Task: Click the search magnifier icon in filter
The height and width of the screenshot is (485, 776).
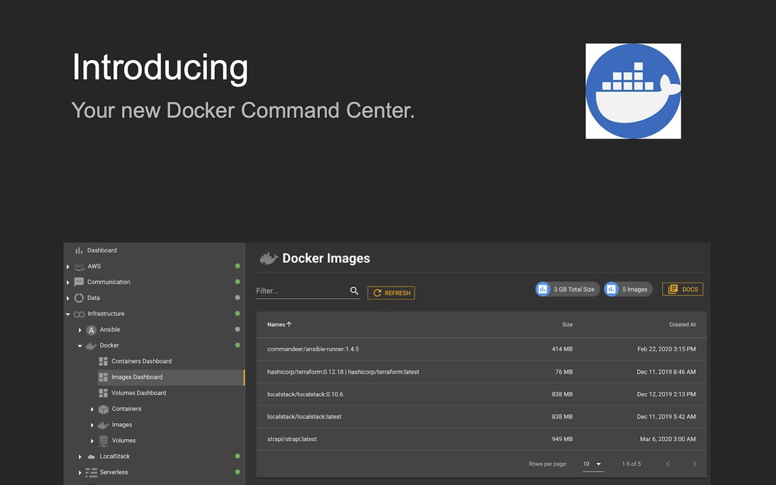Action: [354, 291]
